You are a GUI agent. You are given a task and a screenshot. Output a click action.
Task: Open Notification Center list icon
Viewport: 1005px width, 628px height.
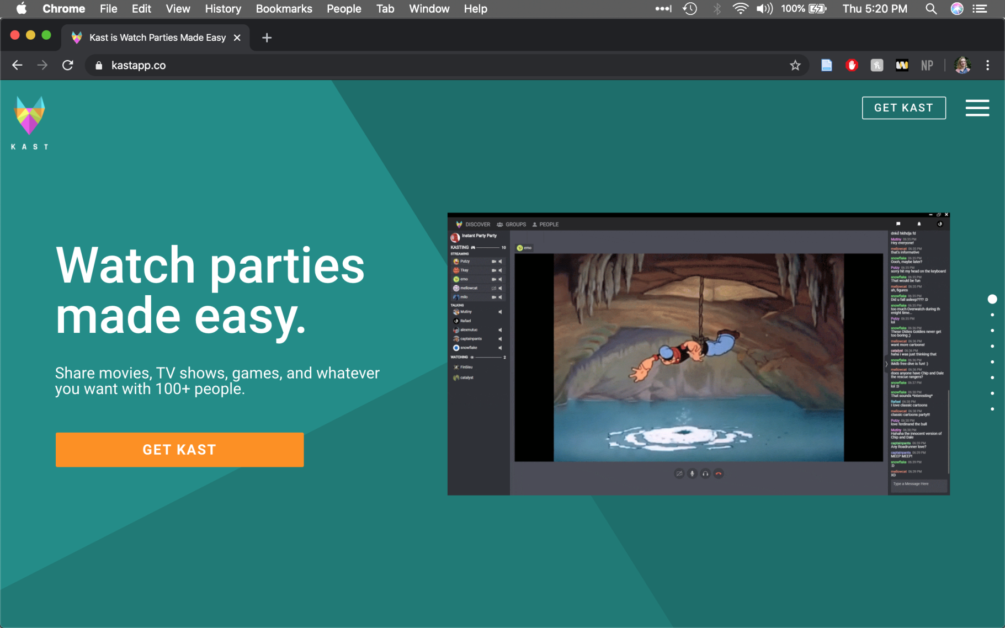pyautogui.click(x=980, y=8)
